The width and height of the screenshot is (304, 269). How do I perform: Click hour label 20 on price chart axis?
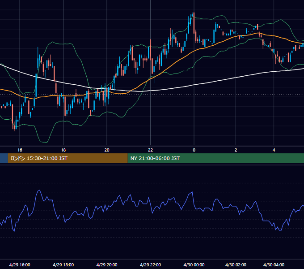pyautogui.click(x=107, y=150)
